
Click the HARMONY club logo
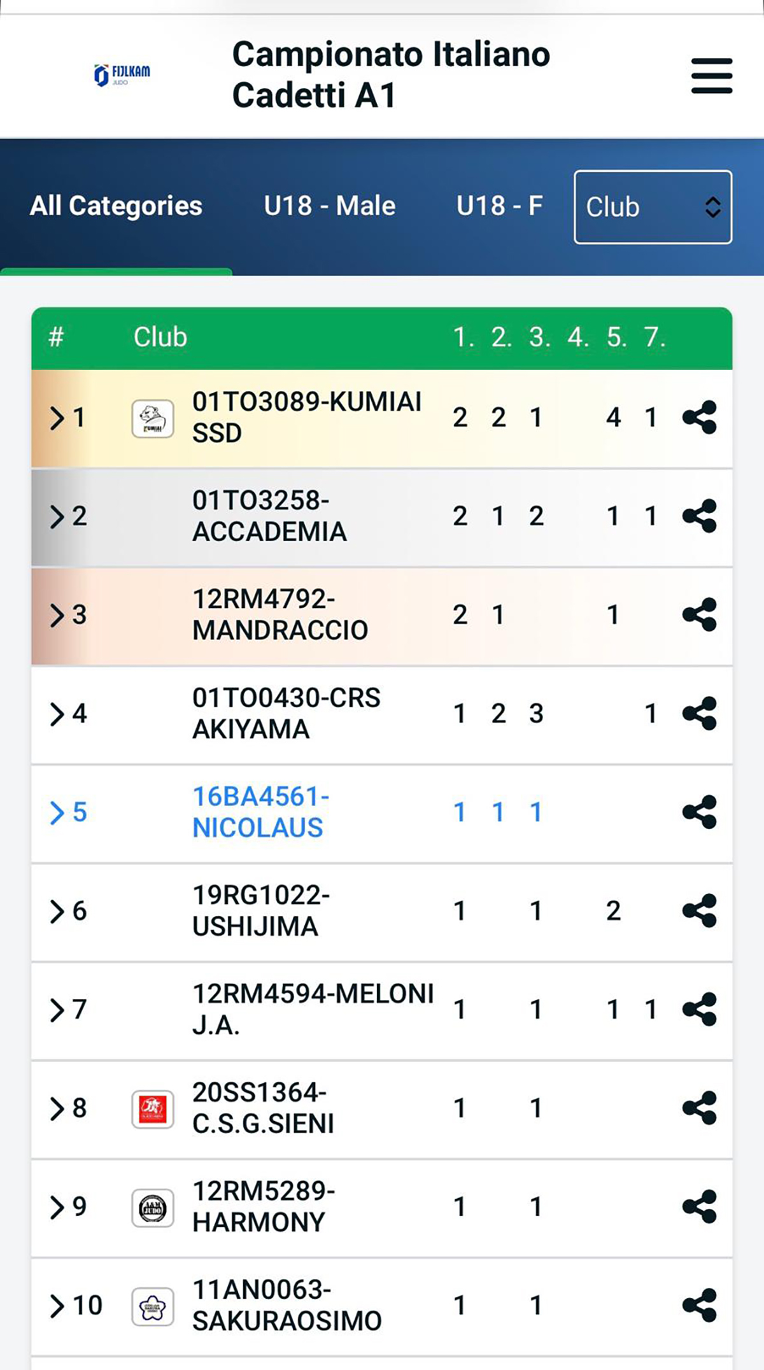(x=153, y=1208)
